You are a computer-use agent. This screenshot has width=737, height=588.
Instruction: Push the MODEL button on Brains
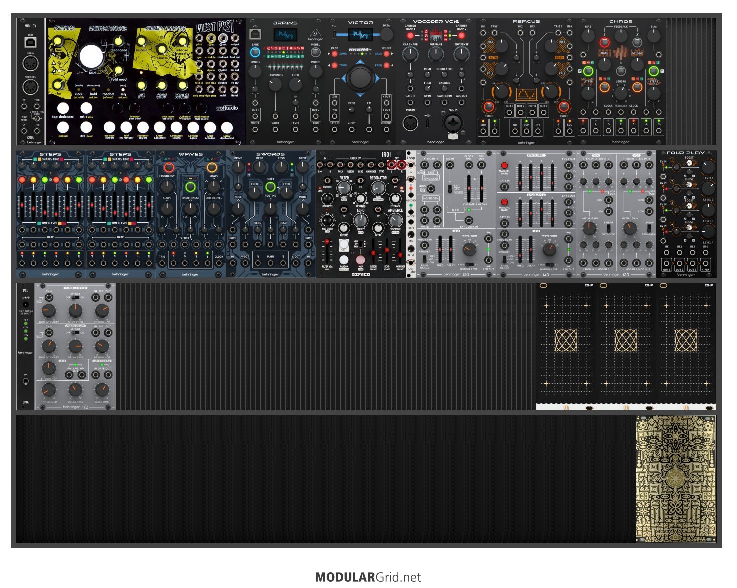click(316, 52)
